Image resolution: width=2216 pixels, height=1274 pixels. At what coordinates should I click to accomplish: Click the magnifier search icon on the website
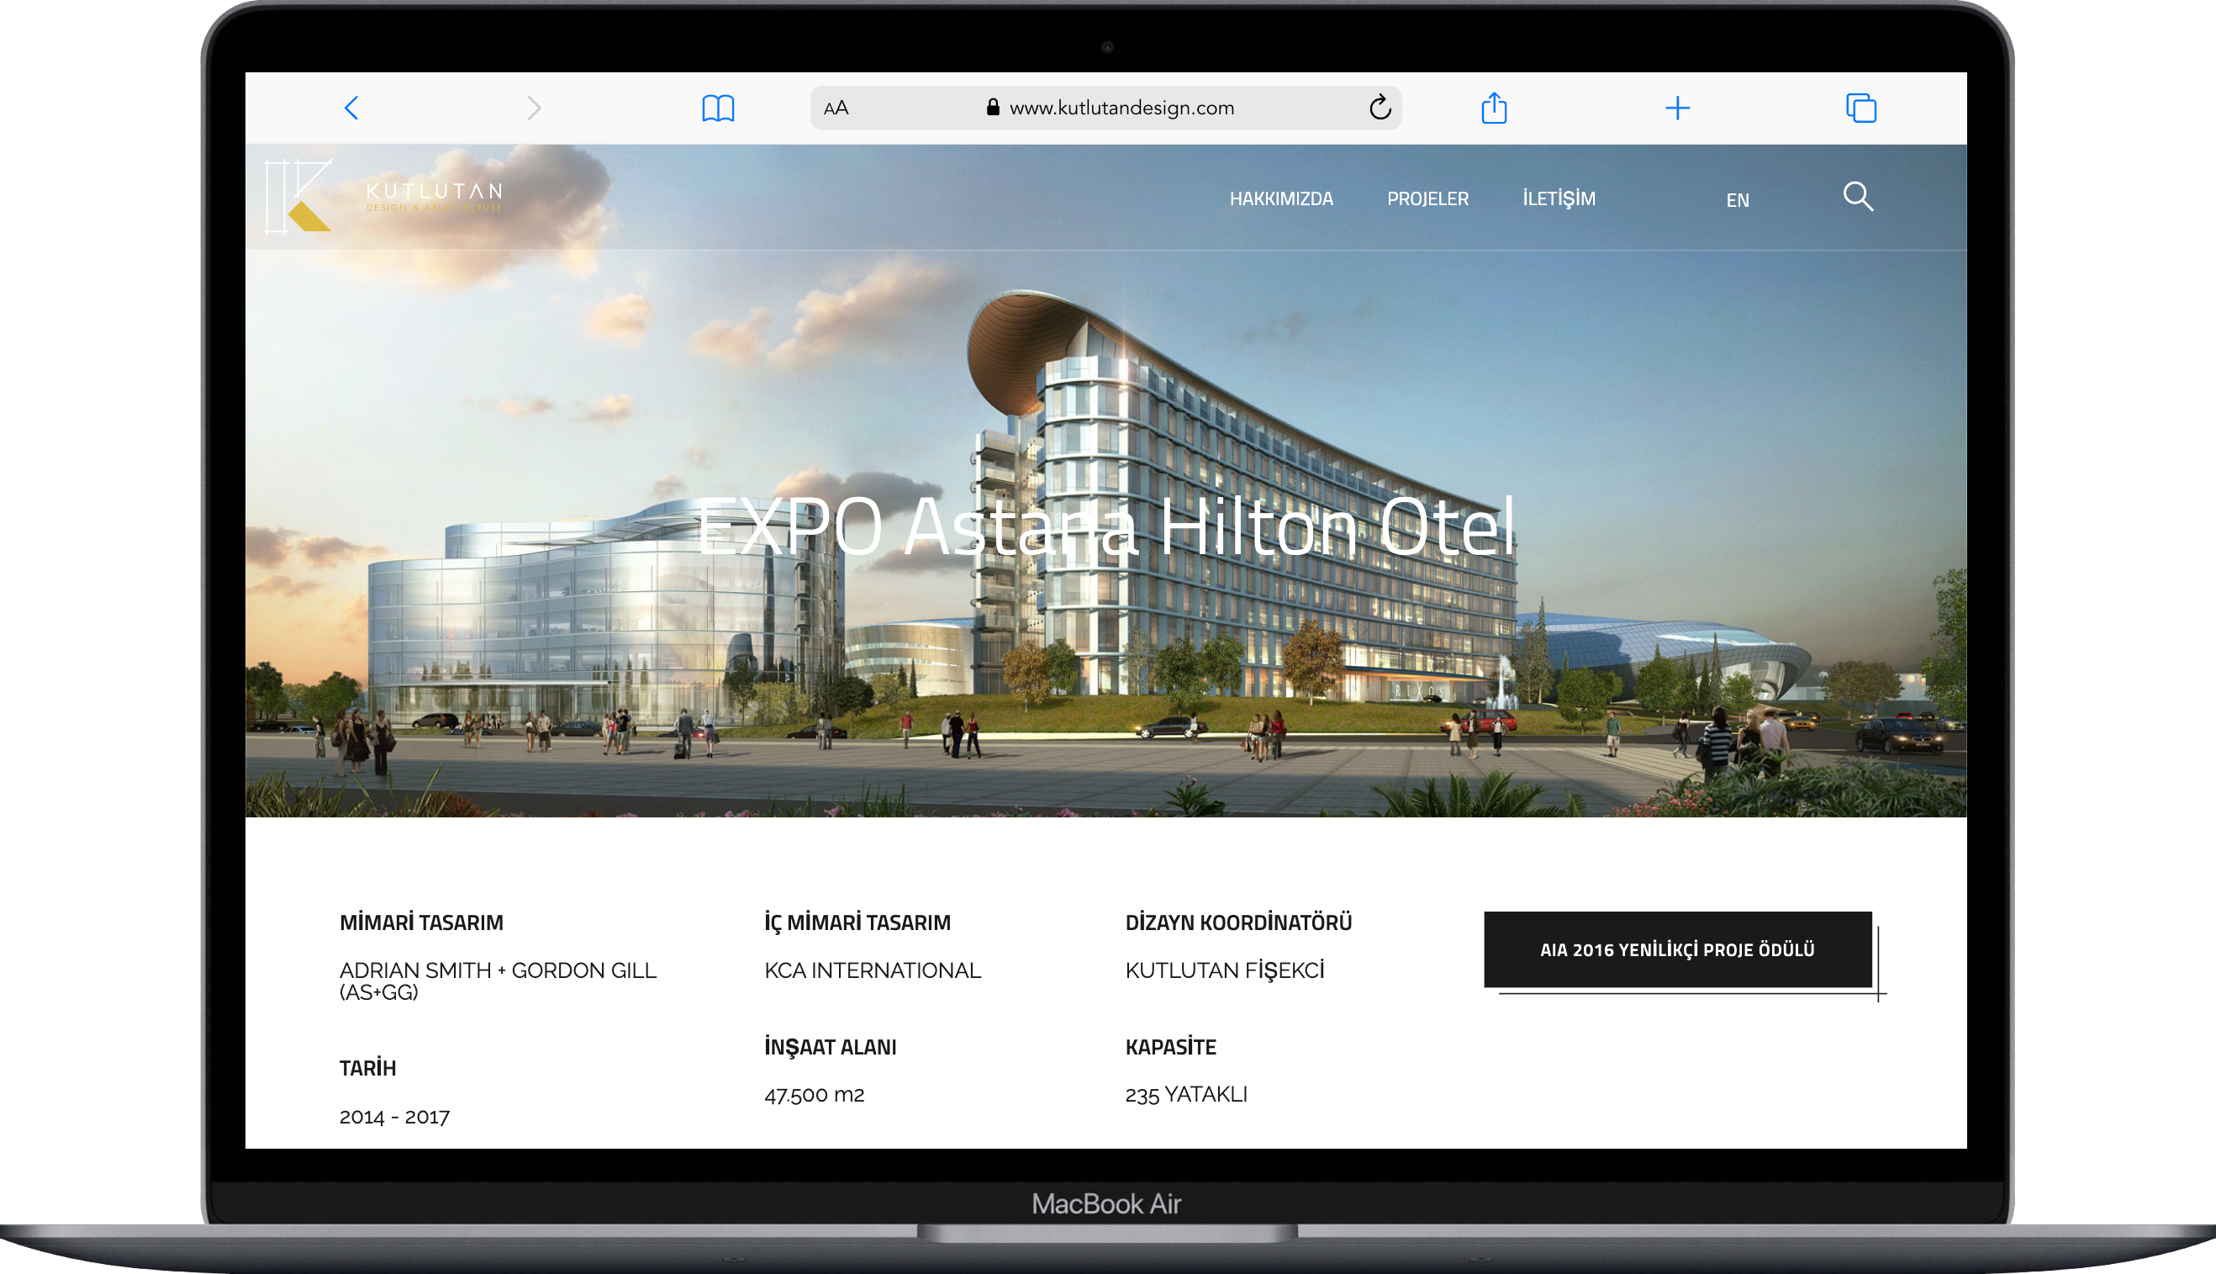[x=1857, y=197]
